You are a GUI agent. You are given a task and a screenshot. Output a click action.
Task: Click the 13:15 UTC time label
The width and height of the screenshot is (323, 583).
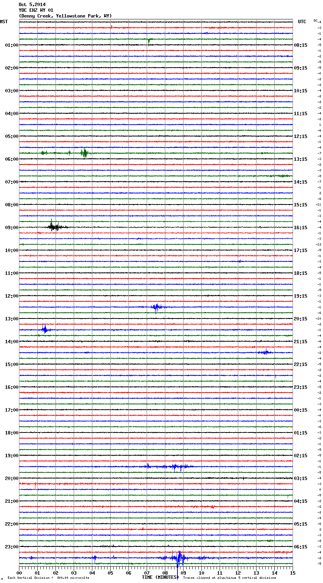(x=301, y=159)
